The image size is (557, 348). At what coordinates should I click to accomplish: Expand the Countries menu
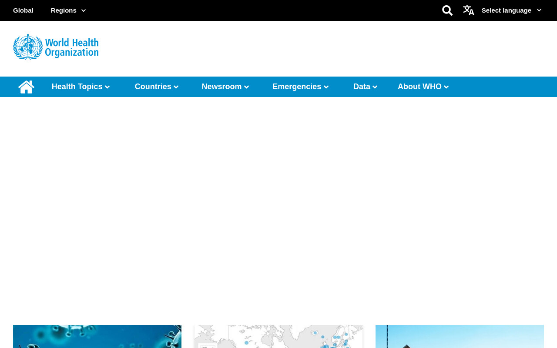(157, 87)
